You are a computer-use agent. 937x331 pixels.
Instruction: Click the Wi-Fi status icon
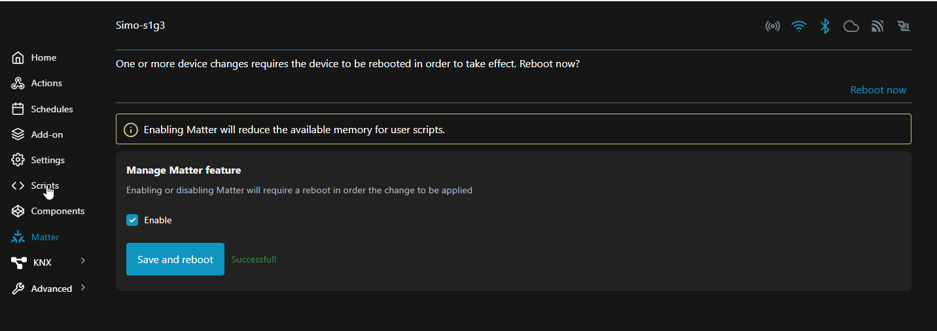(x=798, y=27)
